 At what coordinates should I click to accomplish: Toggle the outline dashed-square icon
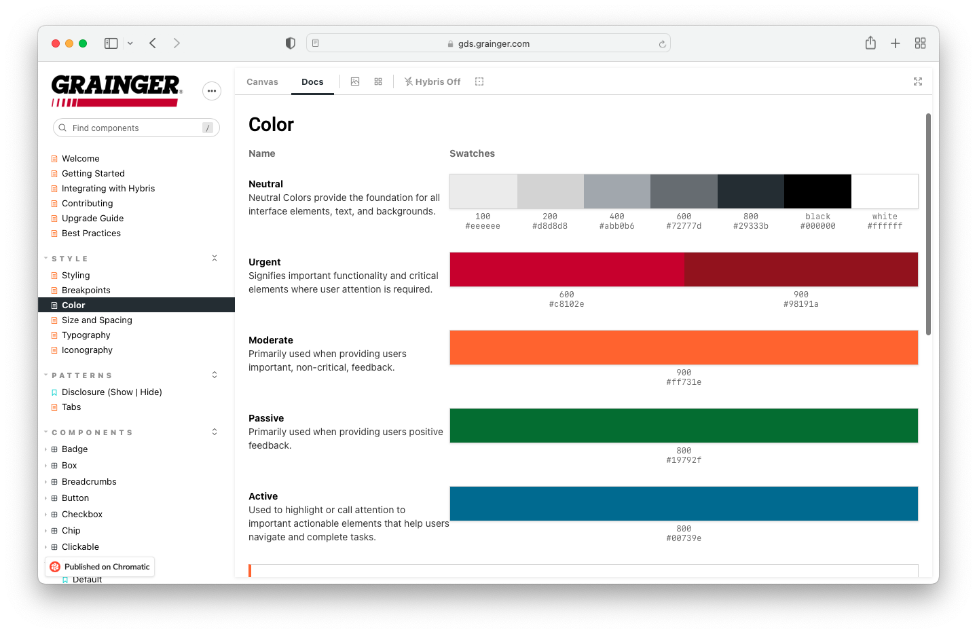pos(479,81)
